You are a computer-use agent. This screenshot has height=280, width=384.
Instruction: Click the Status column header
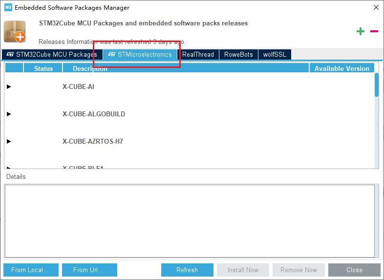tap(43, 68)
